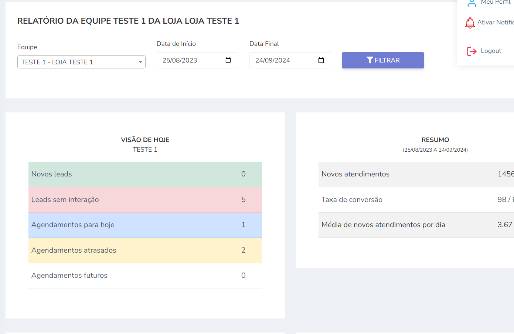Click the value 2 for Agendamentos atrasados
514x334 pixels.
click(244, 250)
